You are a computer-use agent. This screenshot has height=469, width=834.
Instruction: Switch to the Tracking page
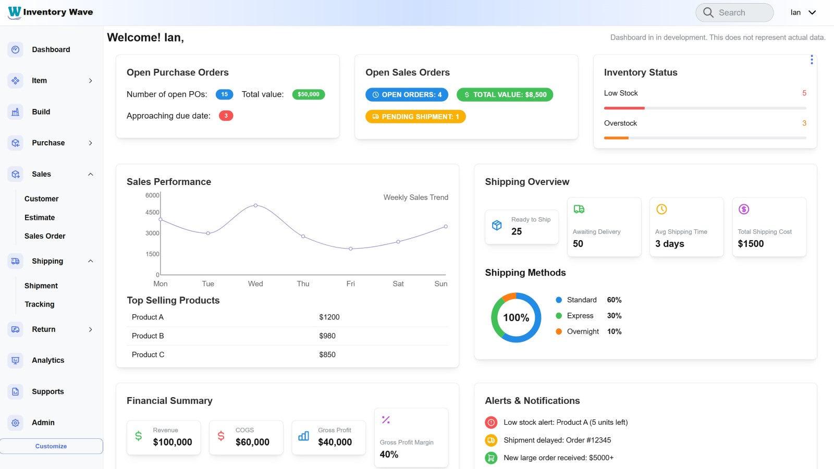point(40,304)
